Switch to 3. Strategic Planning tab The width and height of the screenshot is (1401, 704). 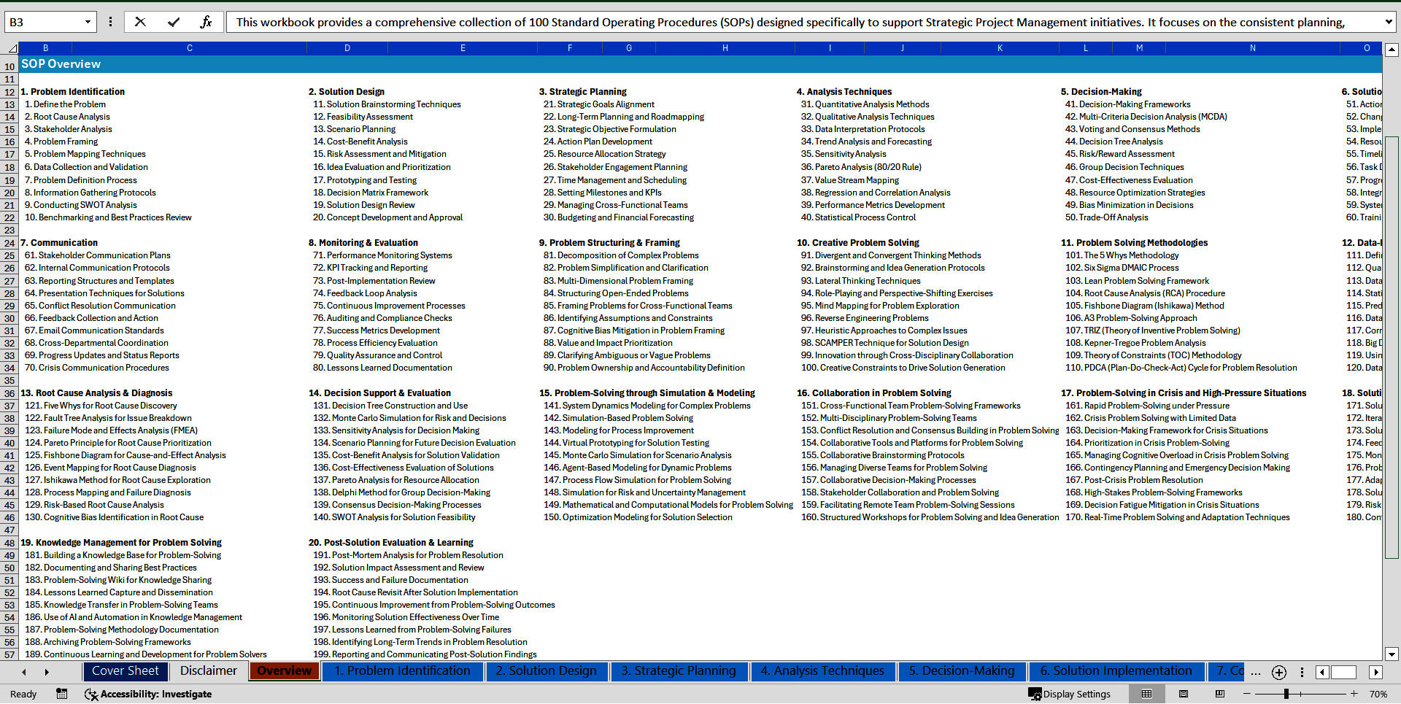pyautogui.click(x=678, y=671)
